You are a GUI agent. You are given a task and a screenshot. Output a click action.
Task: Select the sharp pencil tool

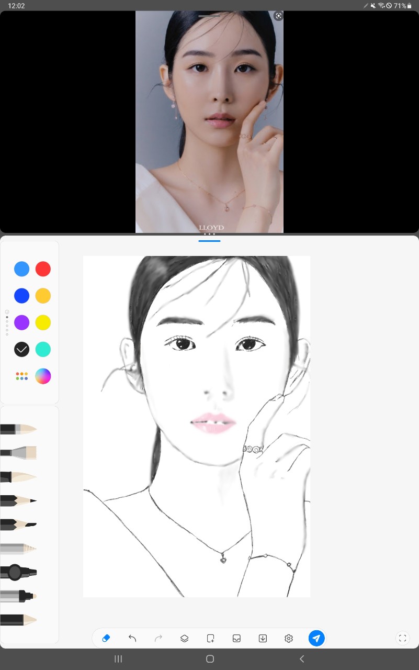[18, 501]
